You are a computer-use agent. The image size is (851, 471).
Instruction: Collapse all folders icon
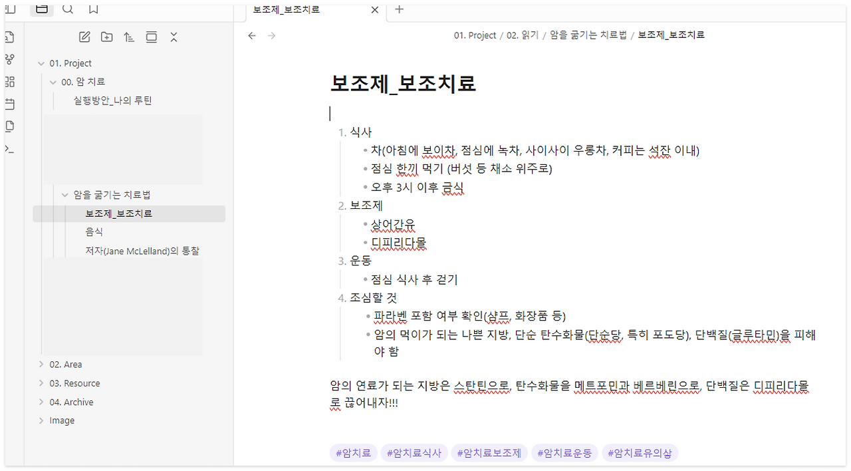coord(174,37)
